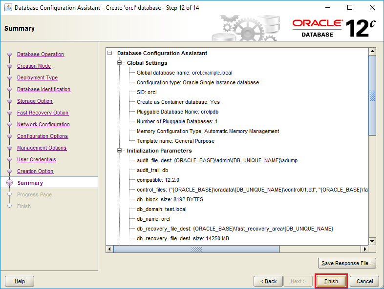Close the Database Configuration Assistant window
Image resolution: width=384 pixels, height=289 pixels.
pos(372,8)
